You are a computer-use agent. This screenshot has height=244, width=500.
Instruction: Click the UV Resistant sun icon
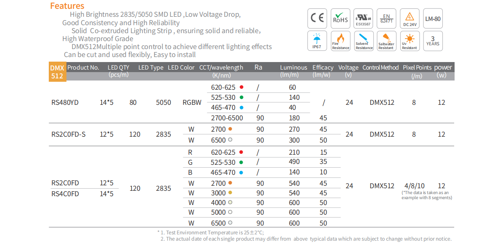pyautogui.click(x=409, y=41)
